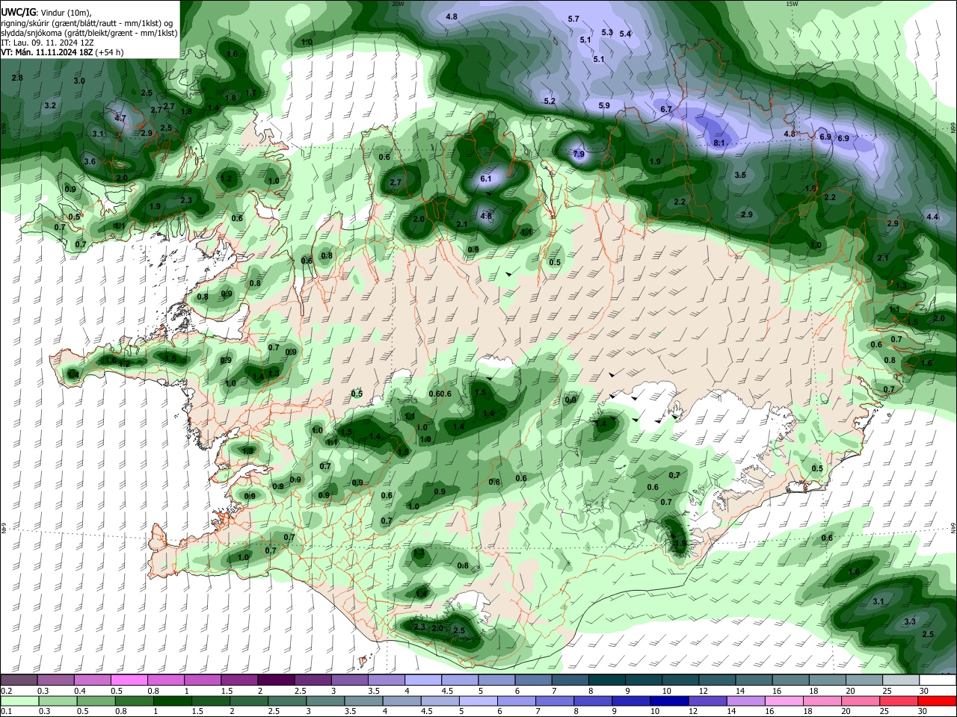The width and height of the screenshot is (957, 717).
Task: Click the 2.8 value at the left edge
Action: click(17, 78)
